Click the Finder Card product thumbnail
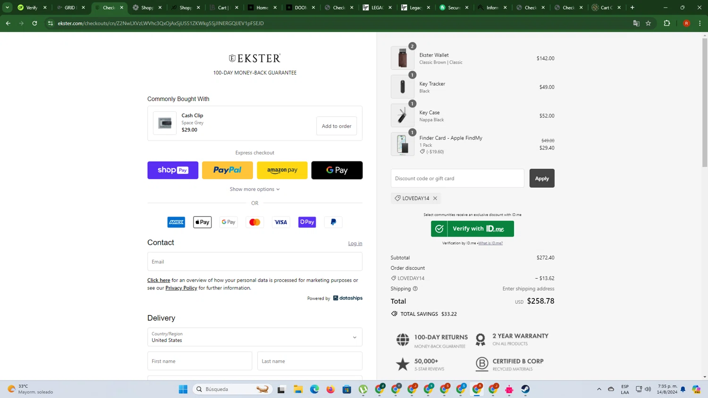The width and height of the screenshot is (708, 398). [403, 144]
